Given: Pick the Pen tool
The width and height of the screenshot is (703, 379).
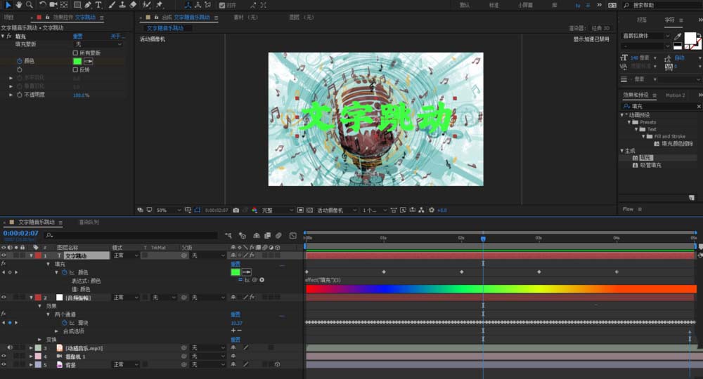Looking at the screenshot, I should coord(88,5).
